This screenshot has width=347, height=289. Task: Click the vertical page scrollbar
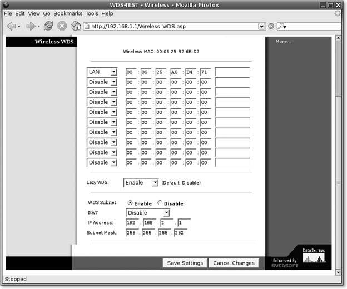[338, 167]
